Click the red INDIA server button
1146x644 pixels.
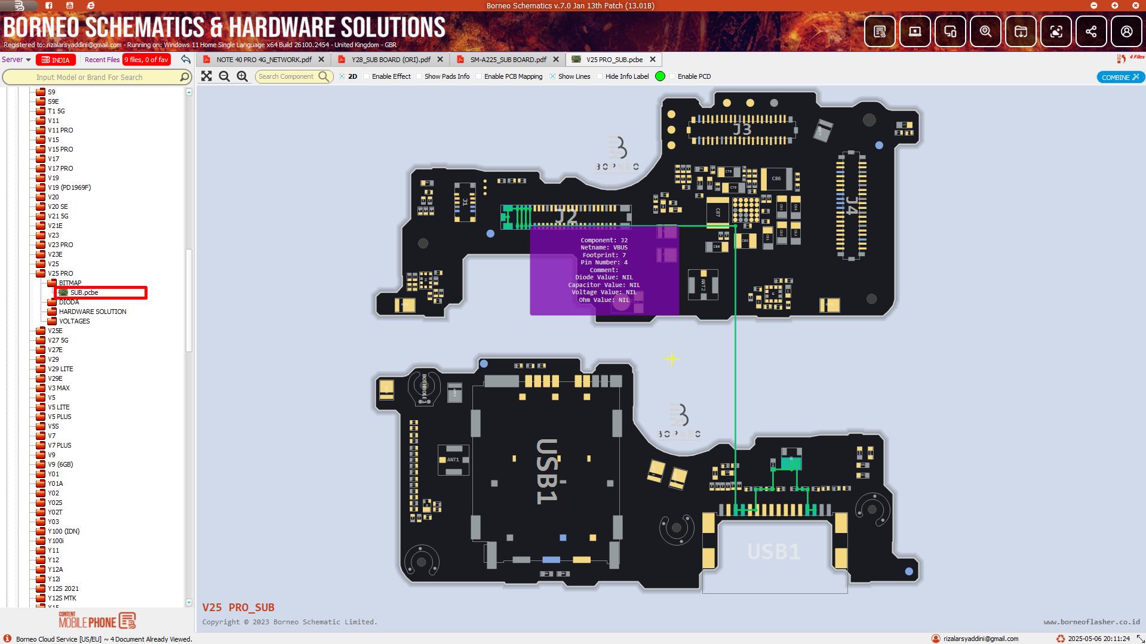(x=56, y=60)
